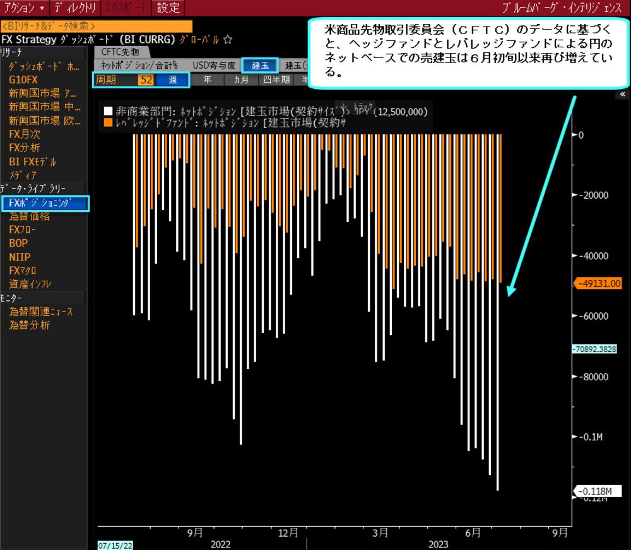Select the 週 period unit button
Viewport: 631px width, 550px height.
pyautogui.click(x=172, y=79)
